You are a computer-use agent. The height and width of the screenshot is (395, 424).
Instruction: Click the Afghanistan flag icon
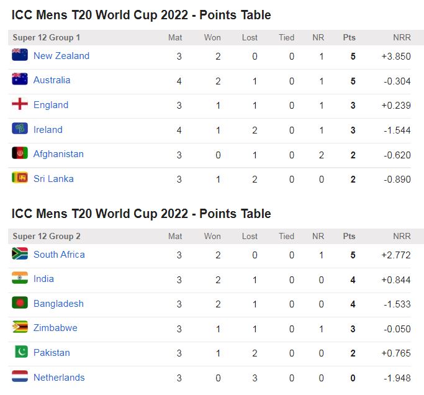20,153
